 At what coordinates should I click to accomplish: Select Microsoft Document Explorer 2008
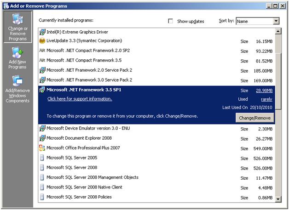(x=156, y=138)
